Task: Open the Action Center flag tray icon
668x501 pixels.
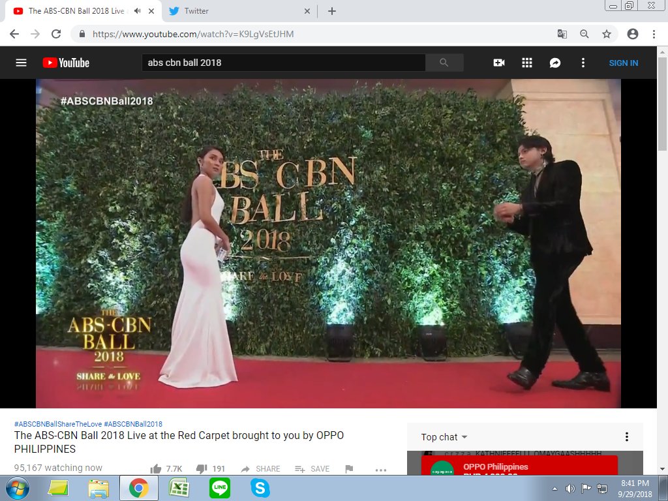Action: pyautogui.click(x=586, y=489)
